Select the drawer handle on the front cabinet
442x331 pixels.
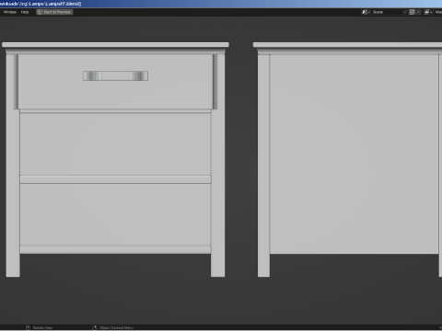115,76
